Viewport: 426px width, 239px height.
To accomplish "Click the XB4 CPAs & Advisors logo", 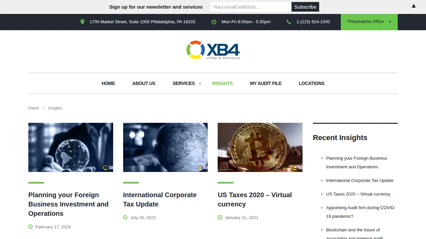I will (213, 50).
